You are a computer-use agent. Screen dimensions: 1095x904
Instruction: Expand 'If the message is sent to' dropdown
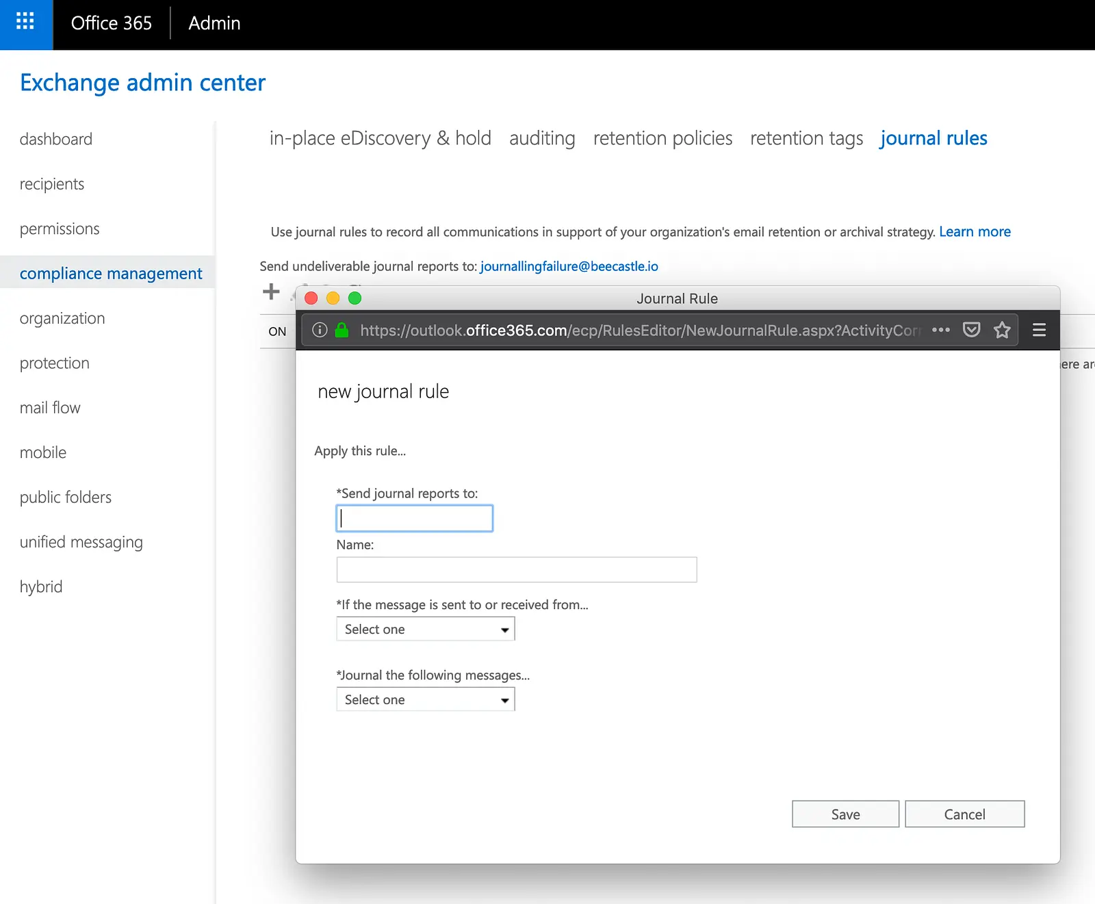coord(426,629)
